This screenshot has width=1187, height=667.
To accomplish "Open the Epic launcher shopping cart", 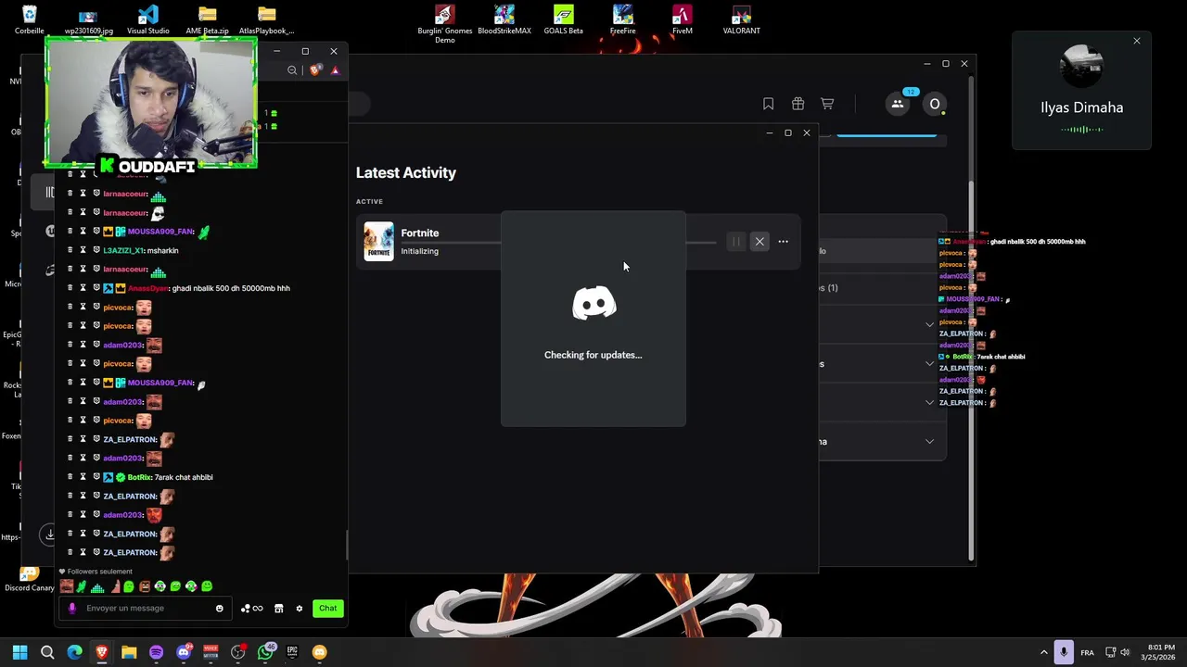I will (x=827, y=104).
